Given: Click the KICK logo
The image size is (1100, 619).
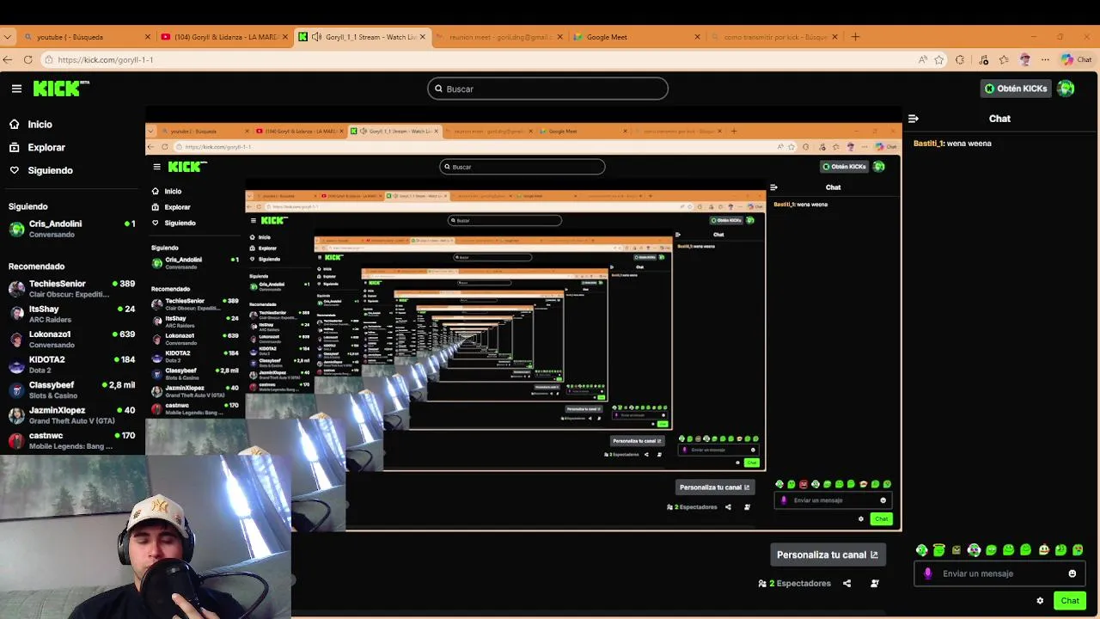Looking at the screenshot, I should [x=61, y=88].
